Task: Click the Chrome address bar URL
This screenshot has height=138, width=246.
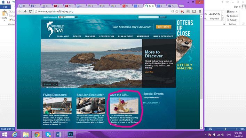Action: click(56, 11)
